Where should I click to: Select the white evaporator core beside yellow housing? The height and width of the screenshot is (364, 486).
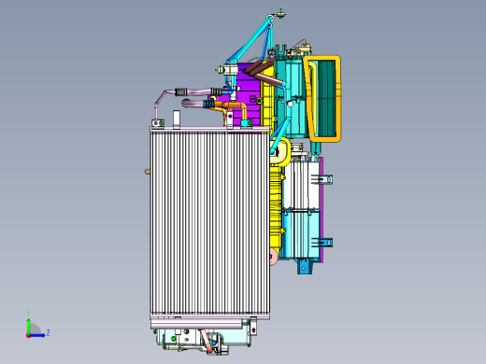pyautogui.click(x=301, y=185)
